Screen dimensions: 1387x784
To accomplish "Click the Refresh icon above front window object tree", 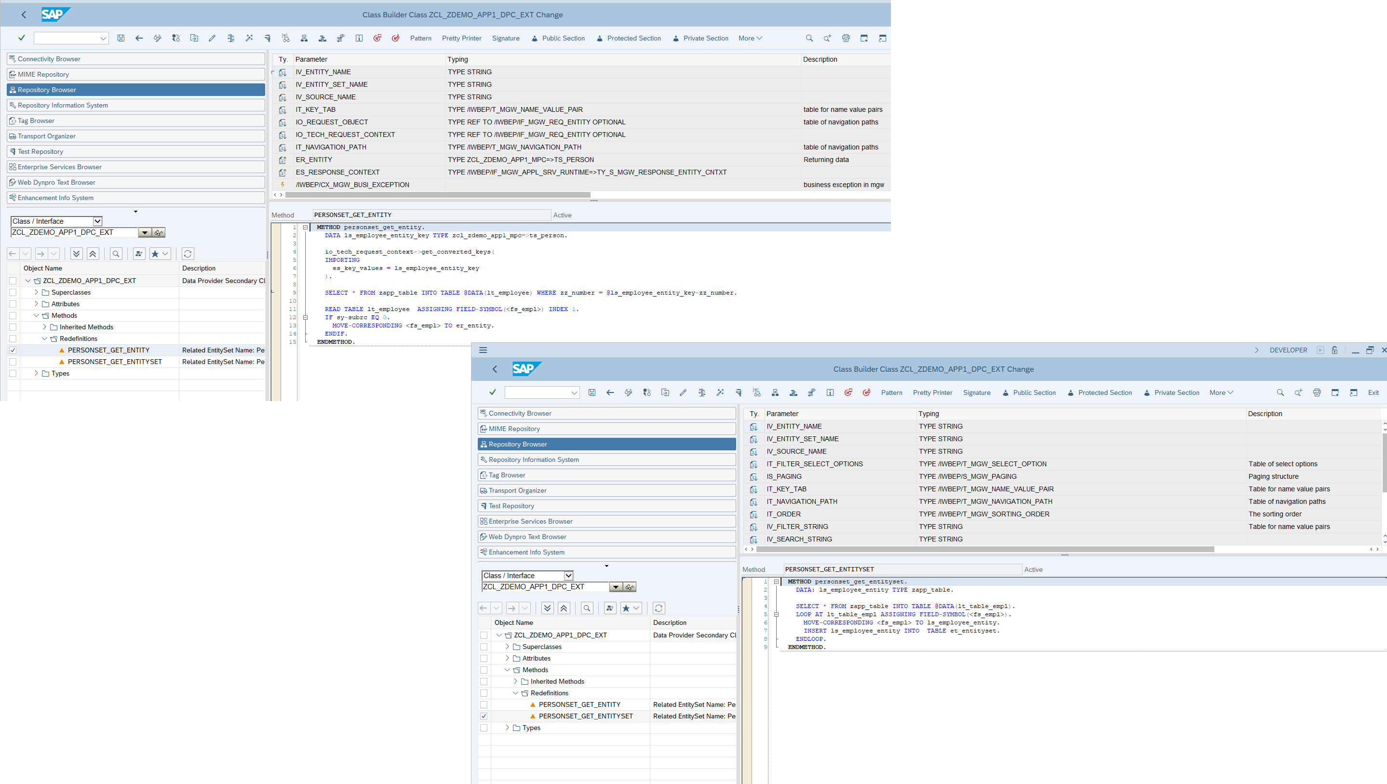I will pos(659,608).
